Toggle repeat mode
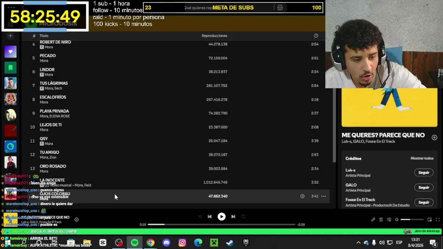This screenshot has width=443, height=249. click(243, 216)
